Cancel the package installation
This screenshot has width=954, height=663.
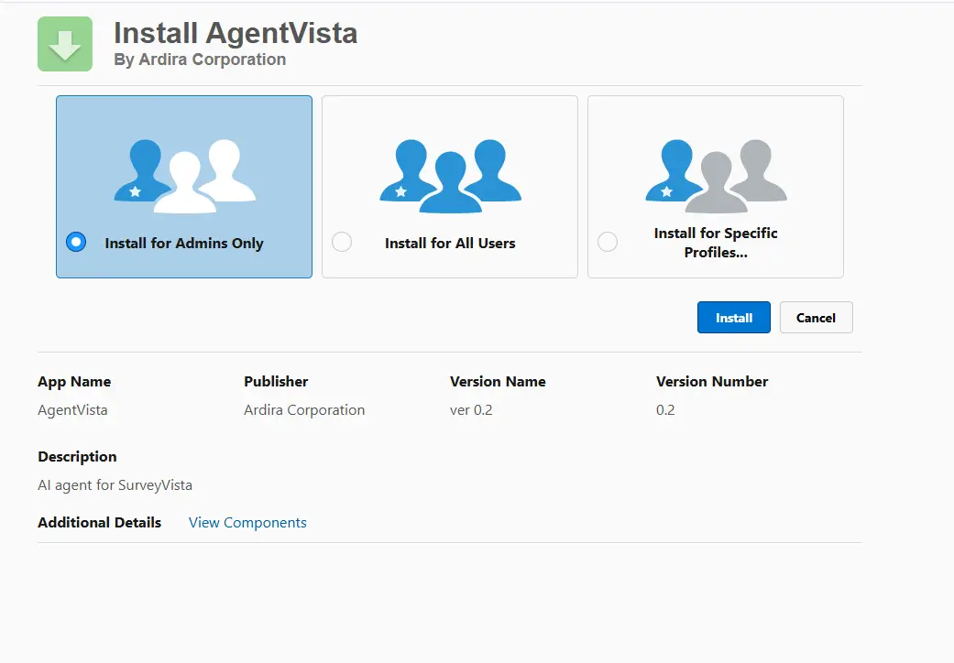click(816, 318)
